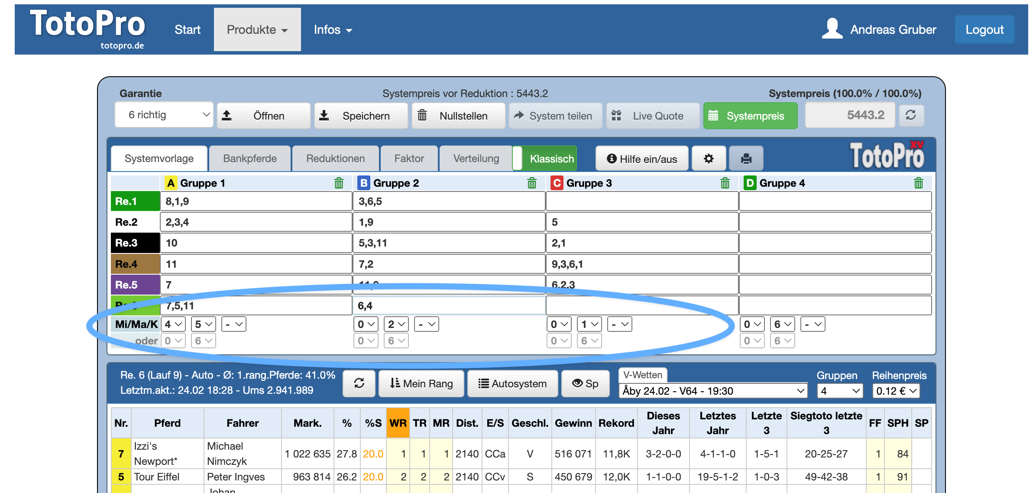Select horse number 5 Tour Eiffel
Viewport: 1036px width, 493px height.
(121, 477)
